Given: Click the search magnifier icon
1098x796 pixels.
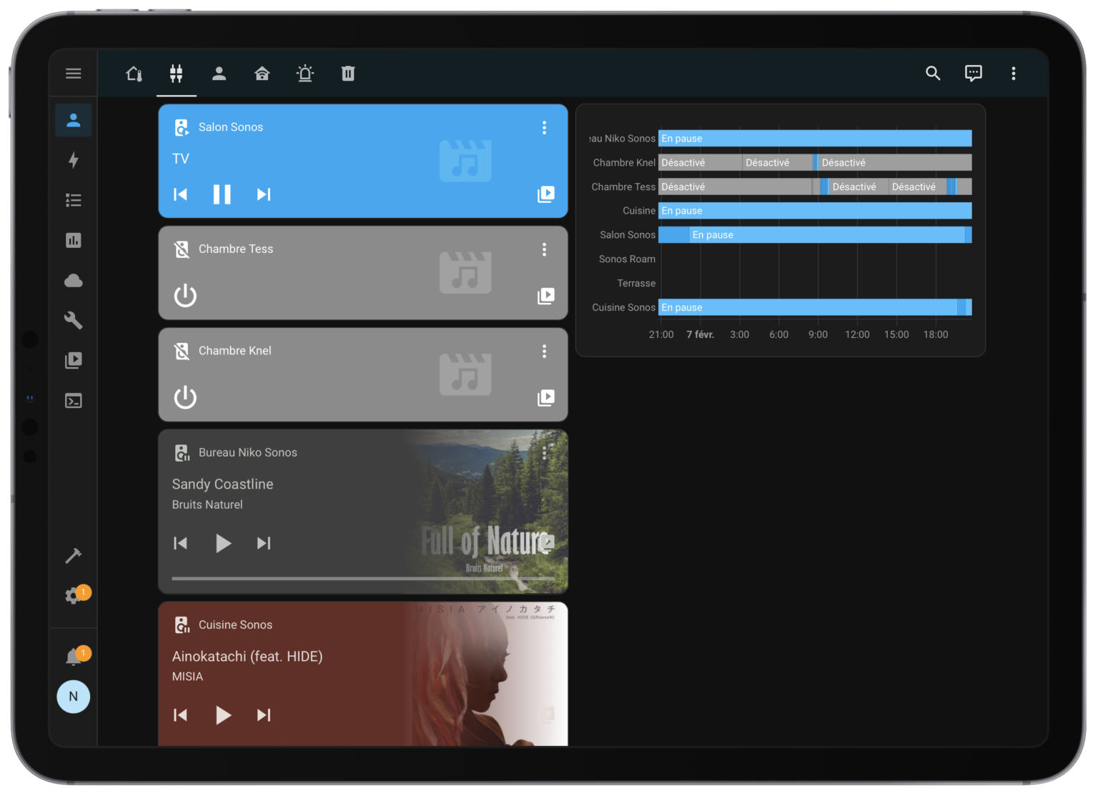Looking at the screenshot, I should pos(933,73).
